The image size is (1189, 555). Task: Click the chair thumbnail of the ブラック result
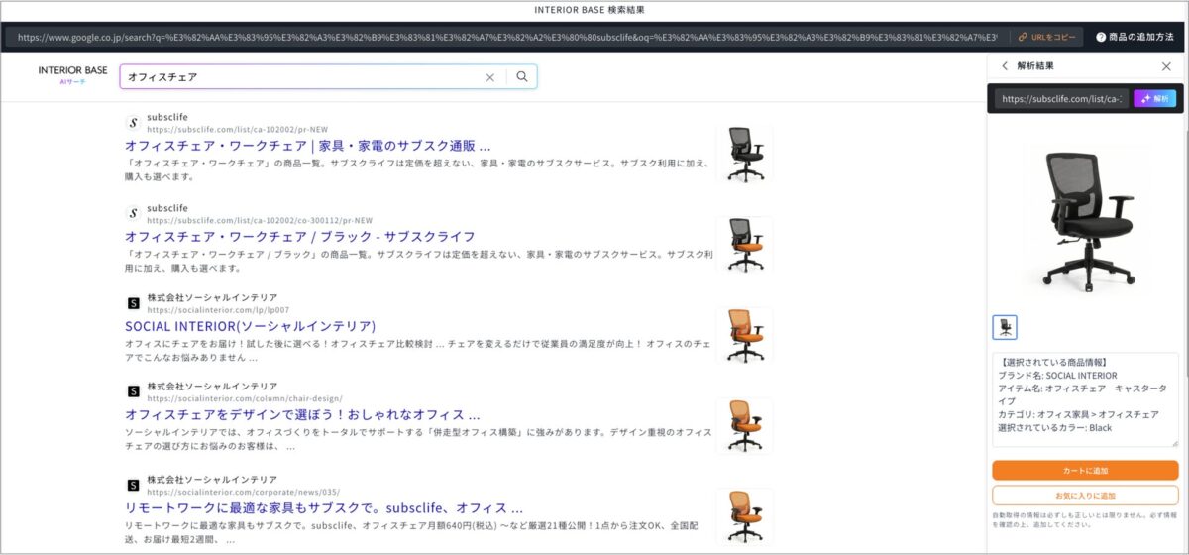(745, 244)
